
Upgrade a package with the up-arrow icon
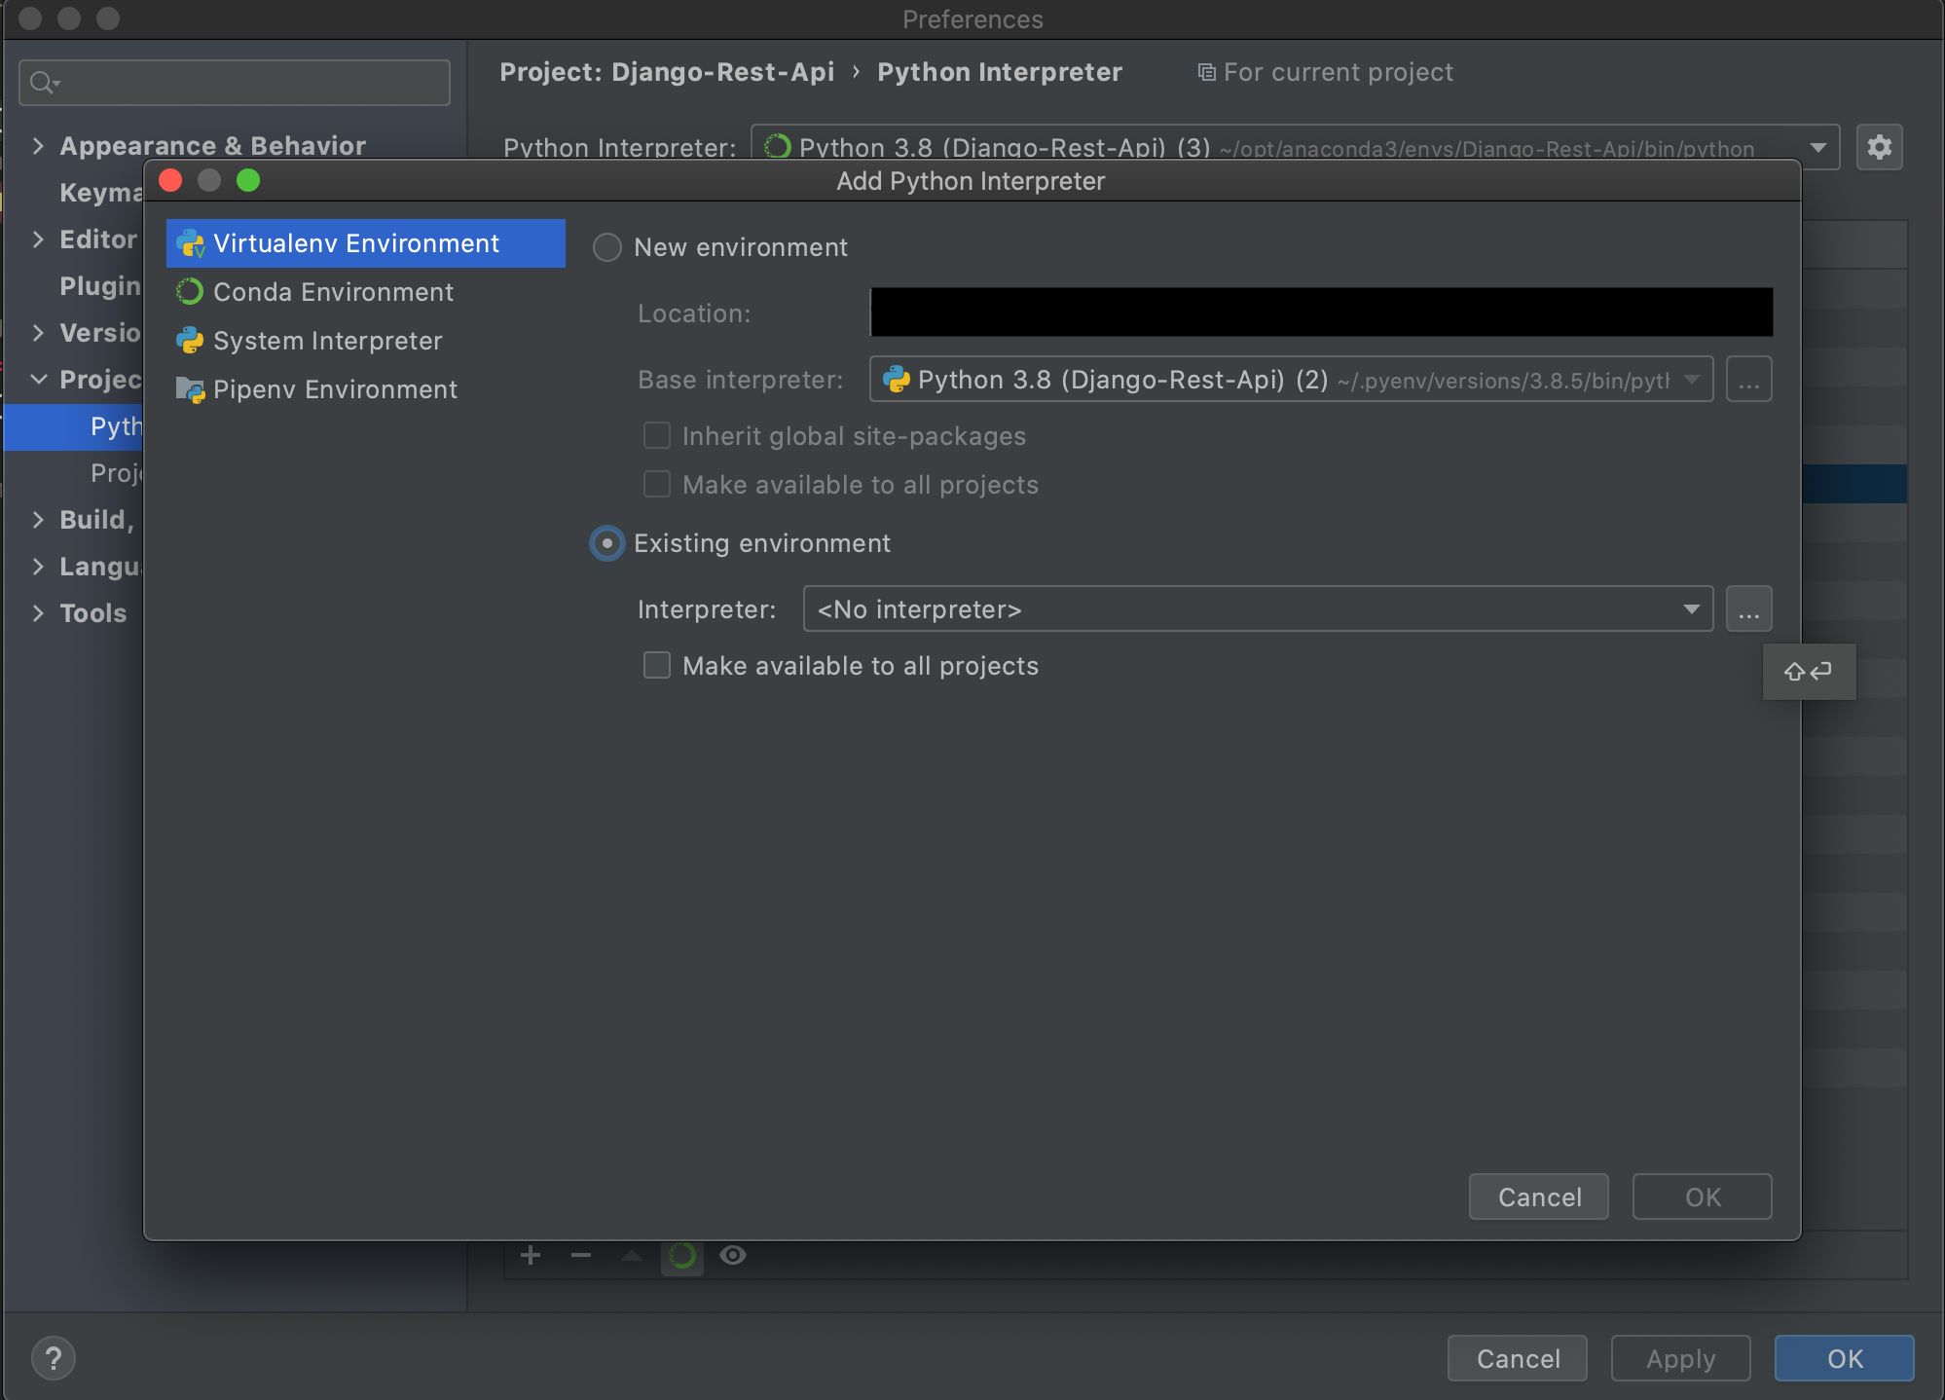coord(632,1256)
